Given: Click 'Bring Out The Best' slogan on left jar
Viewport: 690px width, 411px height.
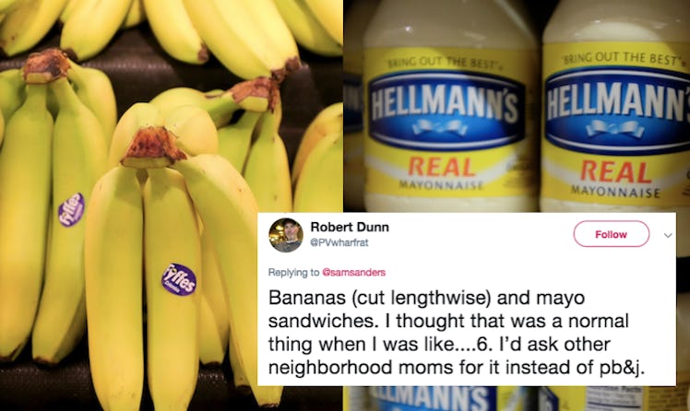Looking at the screenshot, I should [443, 63].
